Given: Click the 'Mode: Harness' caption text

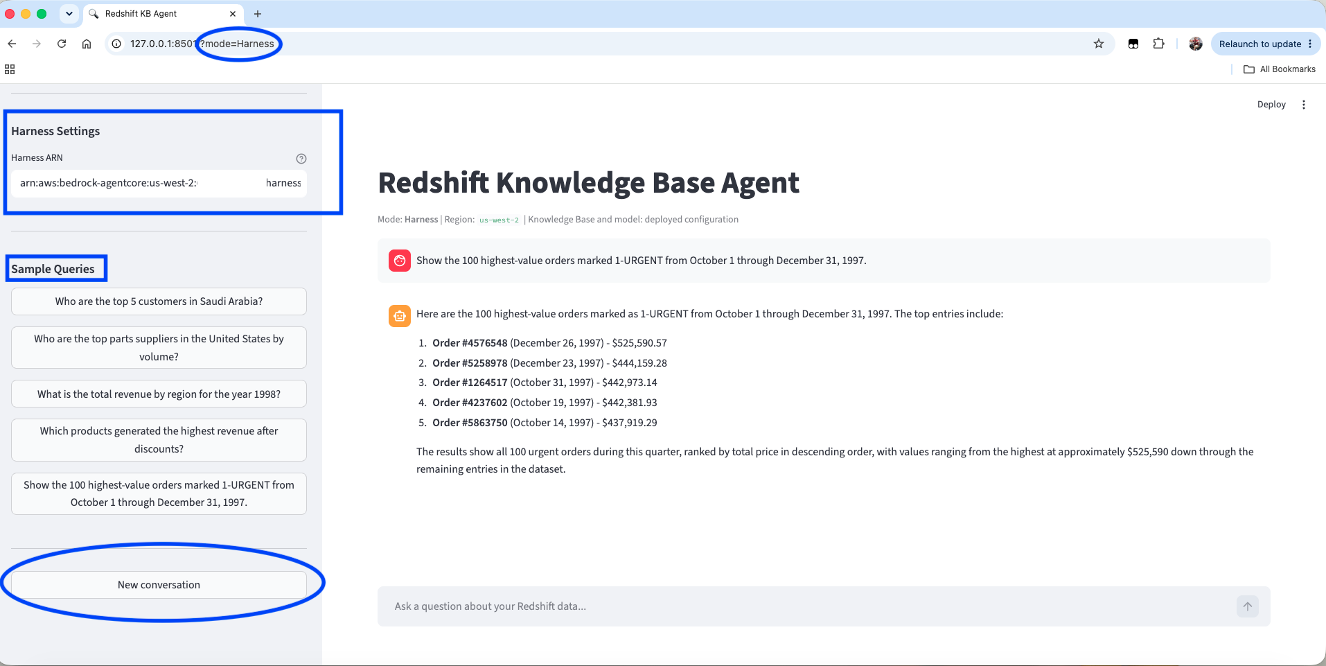Looking at the screenshot, I should pyautogui.click(x=408, y=220).
